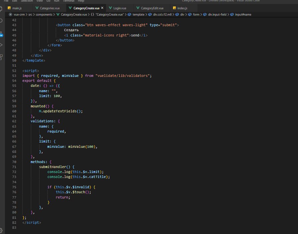The image size is (298, 234).
Task: Open the div.col.s12.m6 breadcrumb
Action: click(x=162, y=15)
